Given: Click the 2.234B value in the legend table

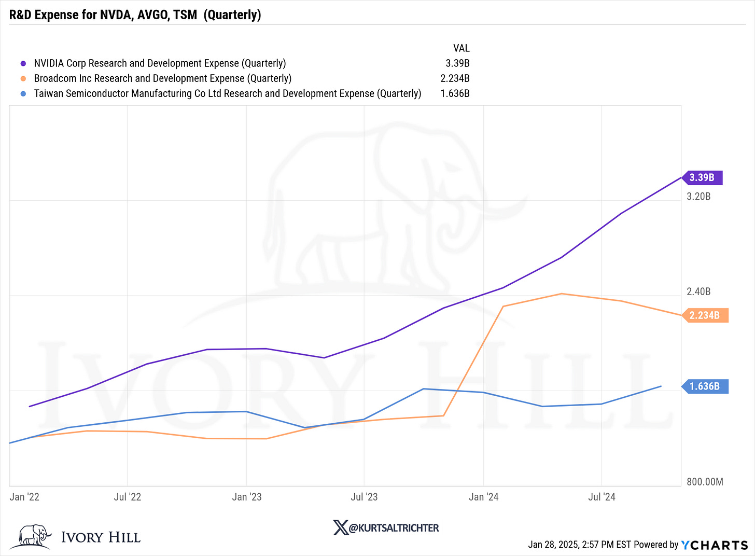Looking at the screenshot, I should 455,78.
